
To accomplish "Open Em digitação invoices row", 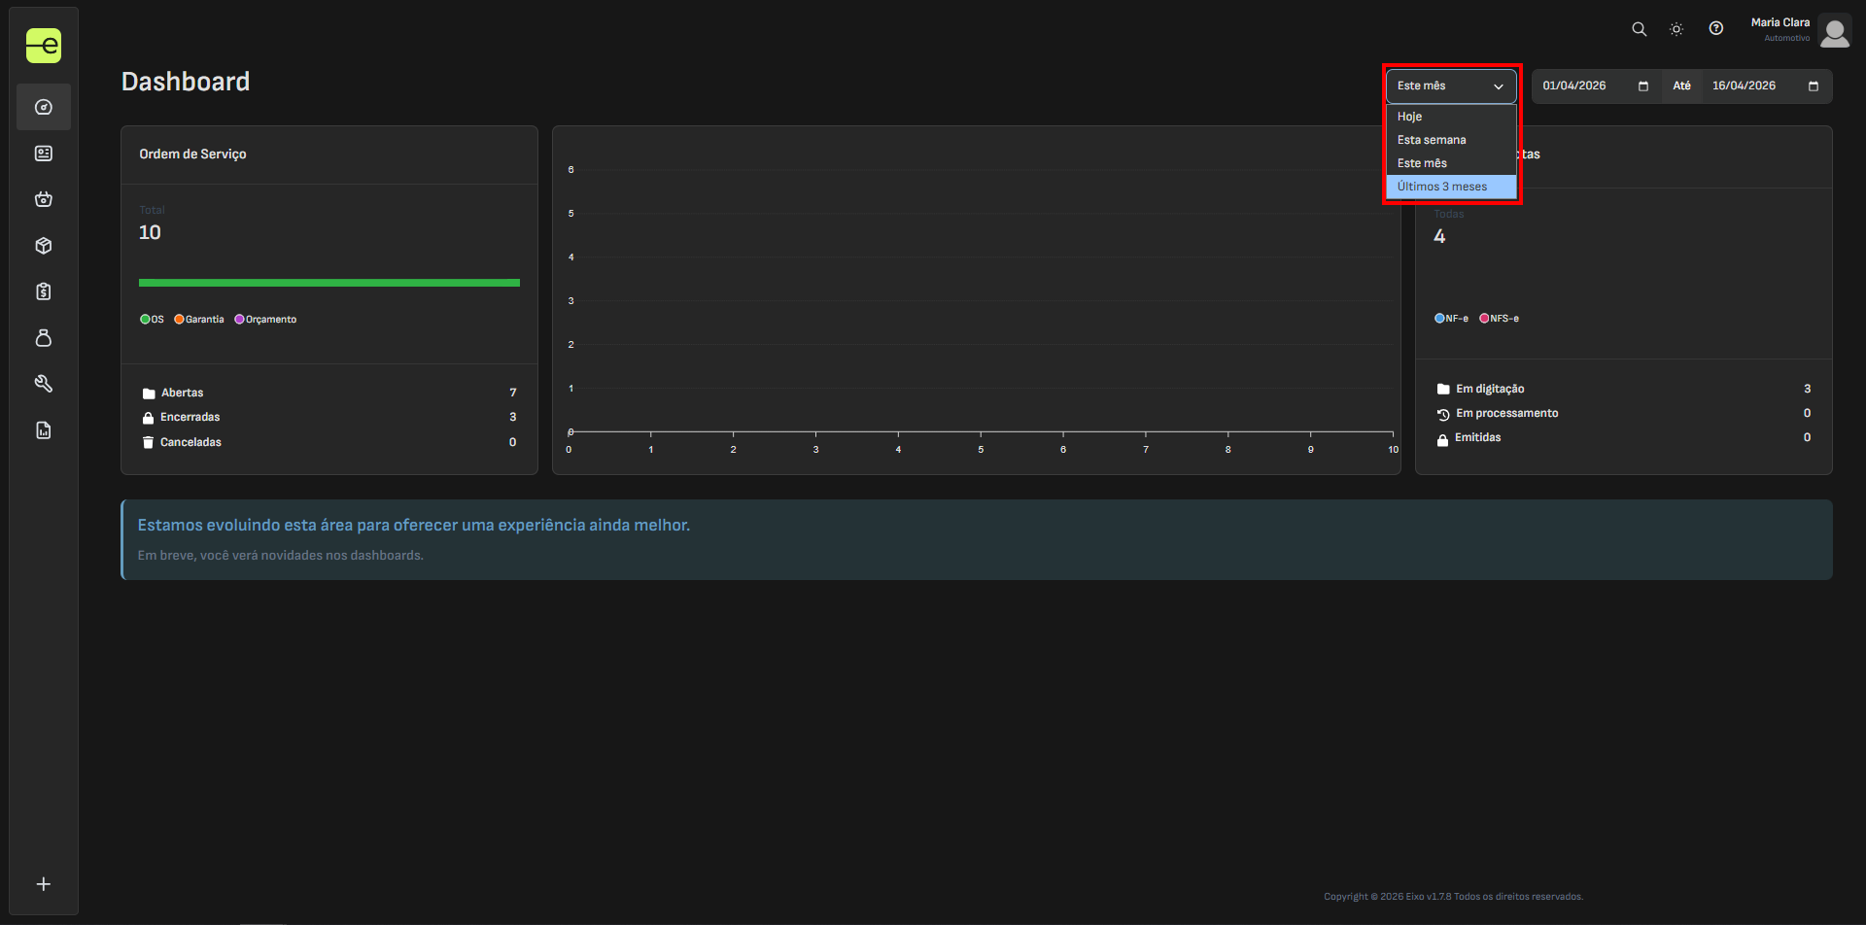I will 1624,390.
